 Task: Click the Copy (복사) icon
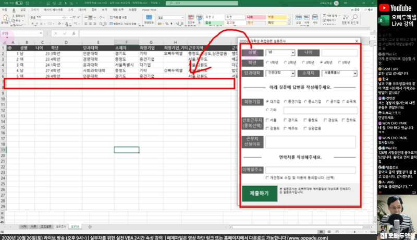(14, 20)
